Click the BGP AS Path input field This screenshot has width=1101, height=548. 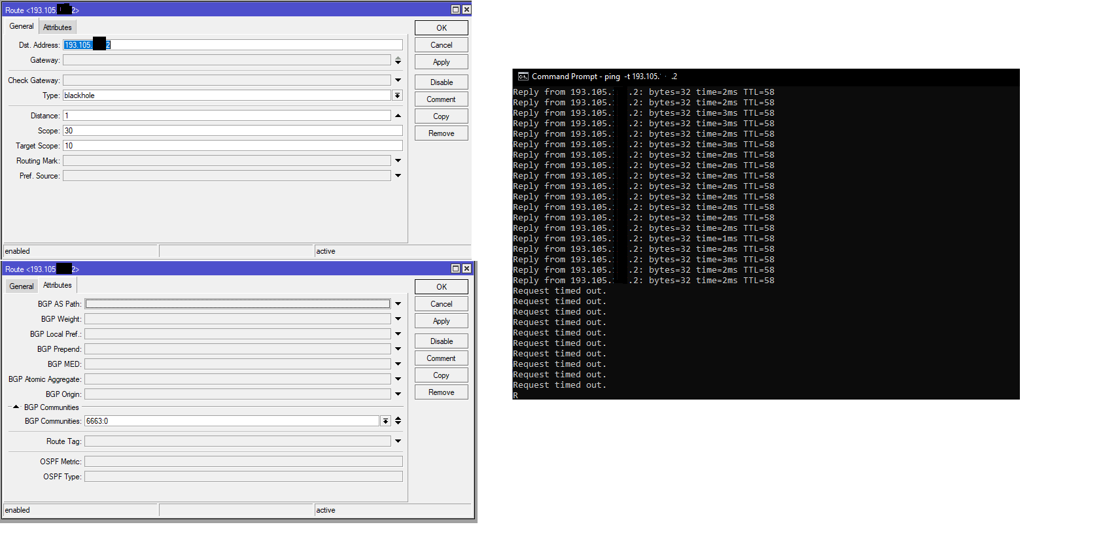click(x=238, y=304)
